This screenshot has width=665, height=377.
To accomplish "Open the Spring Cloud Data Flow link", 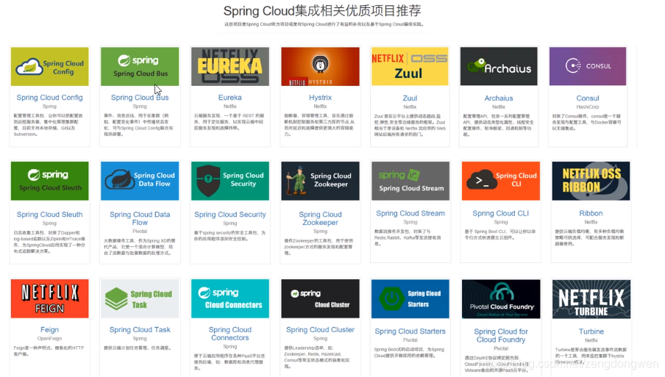I will tap(140, 218).
